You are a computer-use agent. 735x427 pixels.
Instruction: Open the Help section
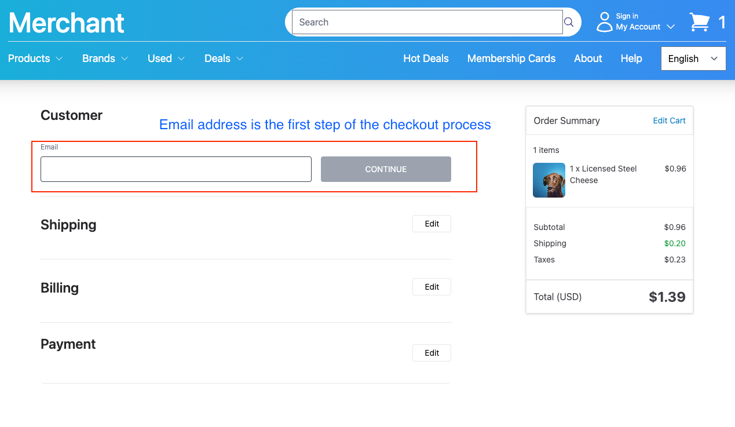[631, 59]
